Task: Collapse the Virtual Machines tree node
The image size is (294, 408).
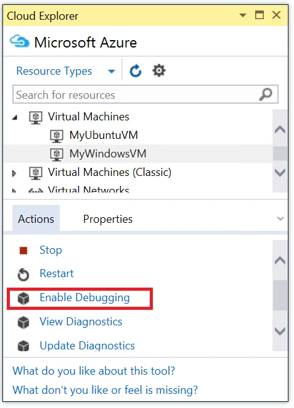Action: click(15, 118)
